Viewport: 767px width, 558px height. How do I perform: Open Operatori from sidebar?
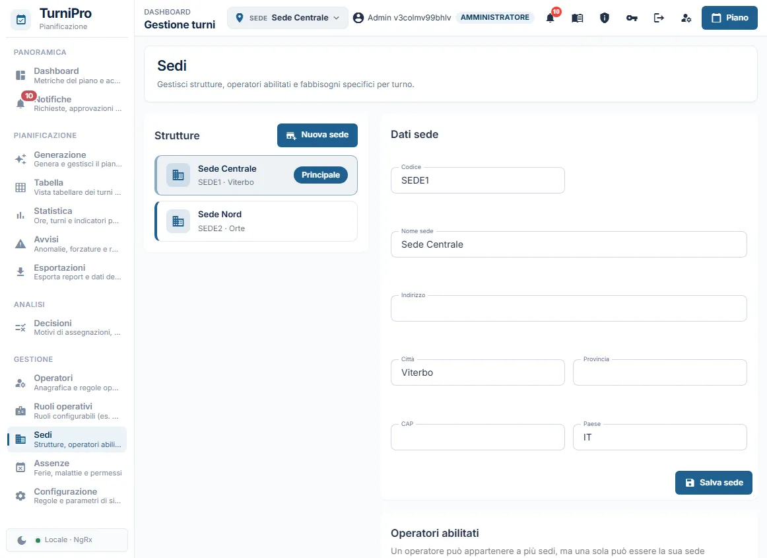click(x=67, y=383)
